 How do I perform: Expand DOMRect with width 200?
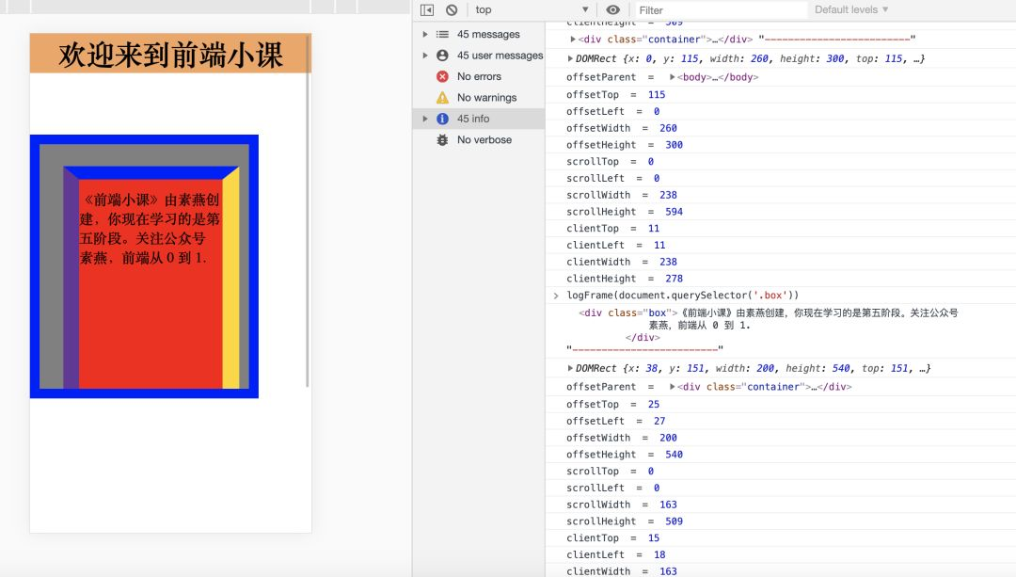point(570,368)
